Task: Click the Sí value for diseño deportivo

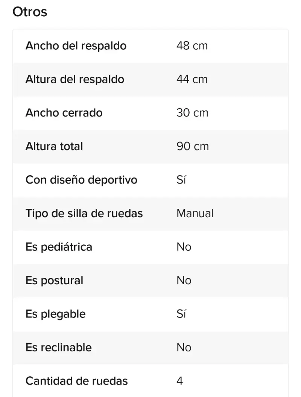Action: click(181, 180)
